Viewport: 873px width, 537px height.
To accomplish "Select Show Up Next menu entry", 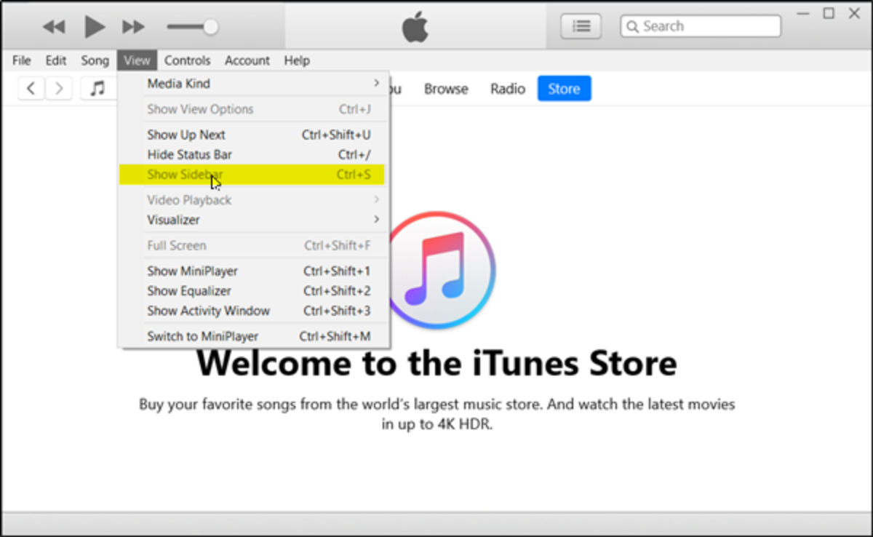I will pos(254,135).
